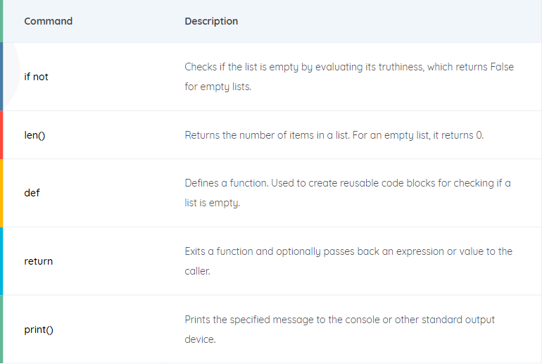The width and height of the screenshot is (542, 364).
Task: Click the Description column header
Action: (x=211, y=21)
